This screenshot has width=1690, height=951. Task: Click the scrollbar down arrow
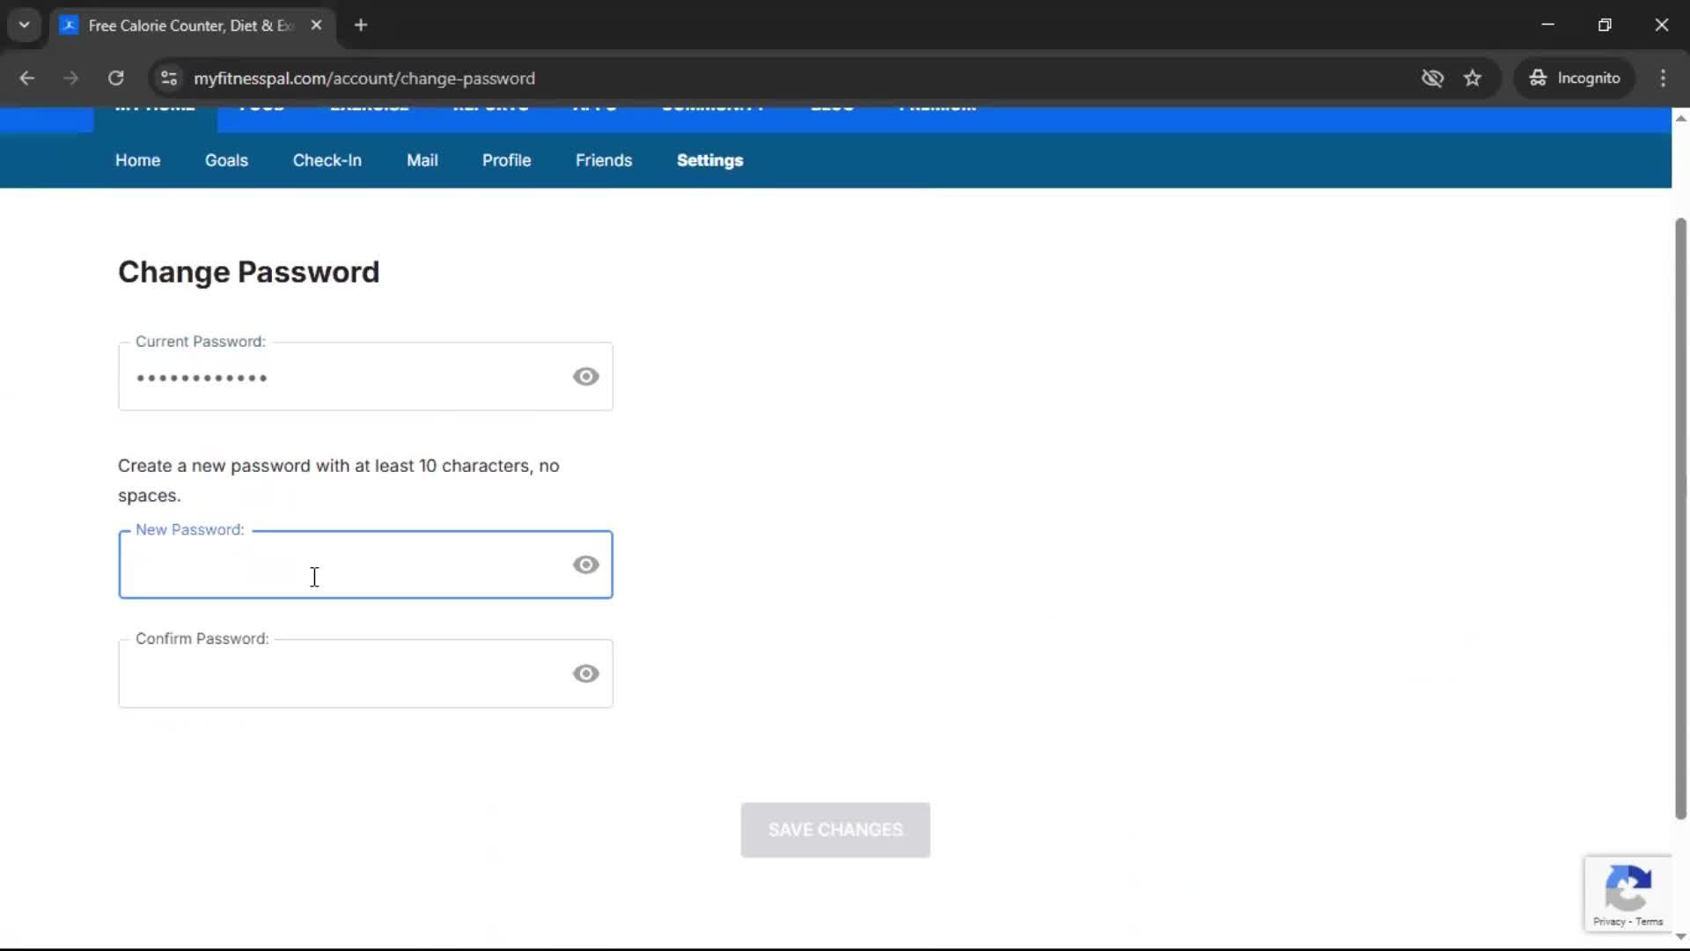pyautogui.click(x=1680, y=936)
